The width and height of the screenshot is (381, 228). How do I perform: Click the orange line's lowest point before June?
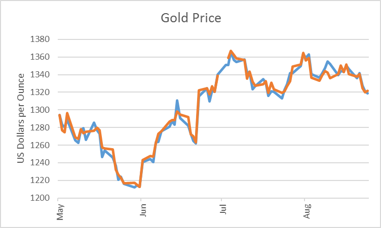point(139,187)
